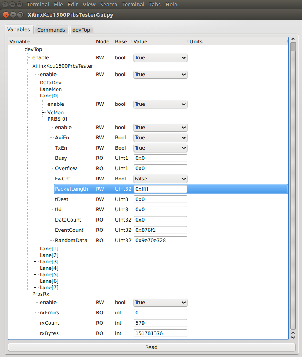Open PrbsRx enable dropdown
302x357 pixels.
tap(160, 303)
